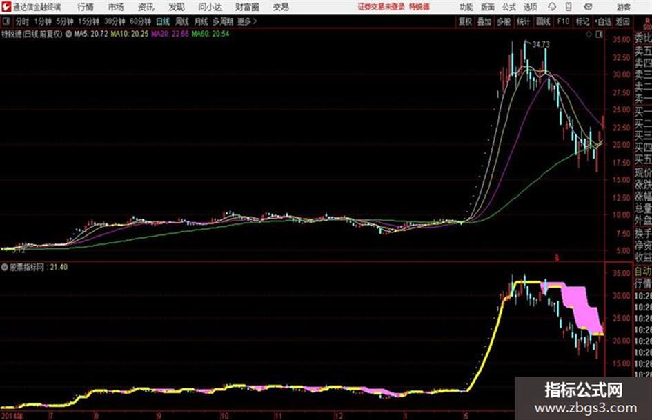Open the 版面 menu
Viewport: 652px width, 420px height.
[487, 7]
